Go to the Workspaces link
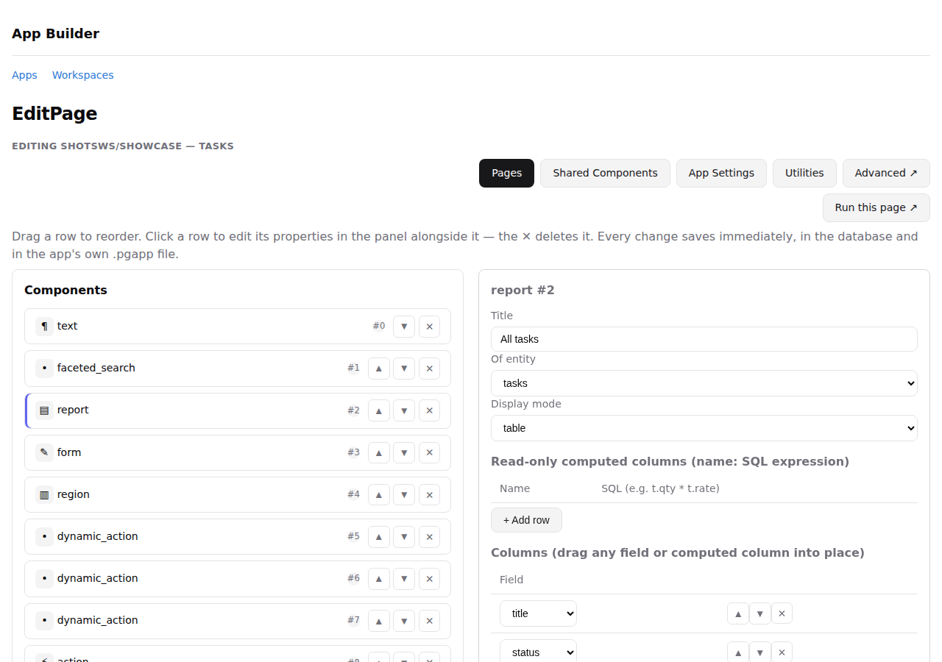The image size is (942, 662). pos(83,75)
